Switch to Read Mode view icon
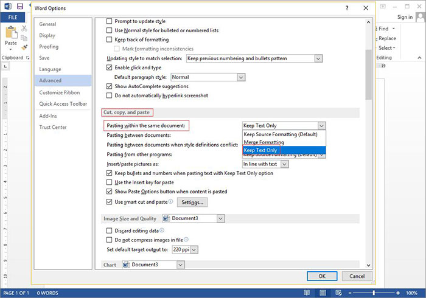This screenshot has height=298, width=426. (307, 293)
